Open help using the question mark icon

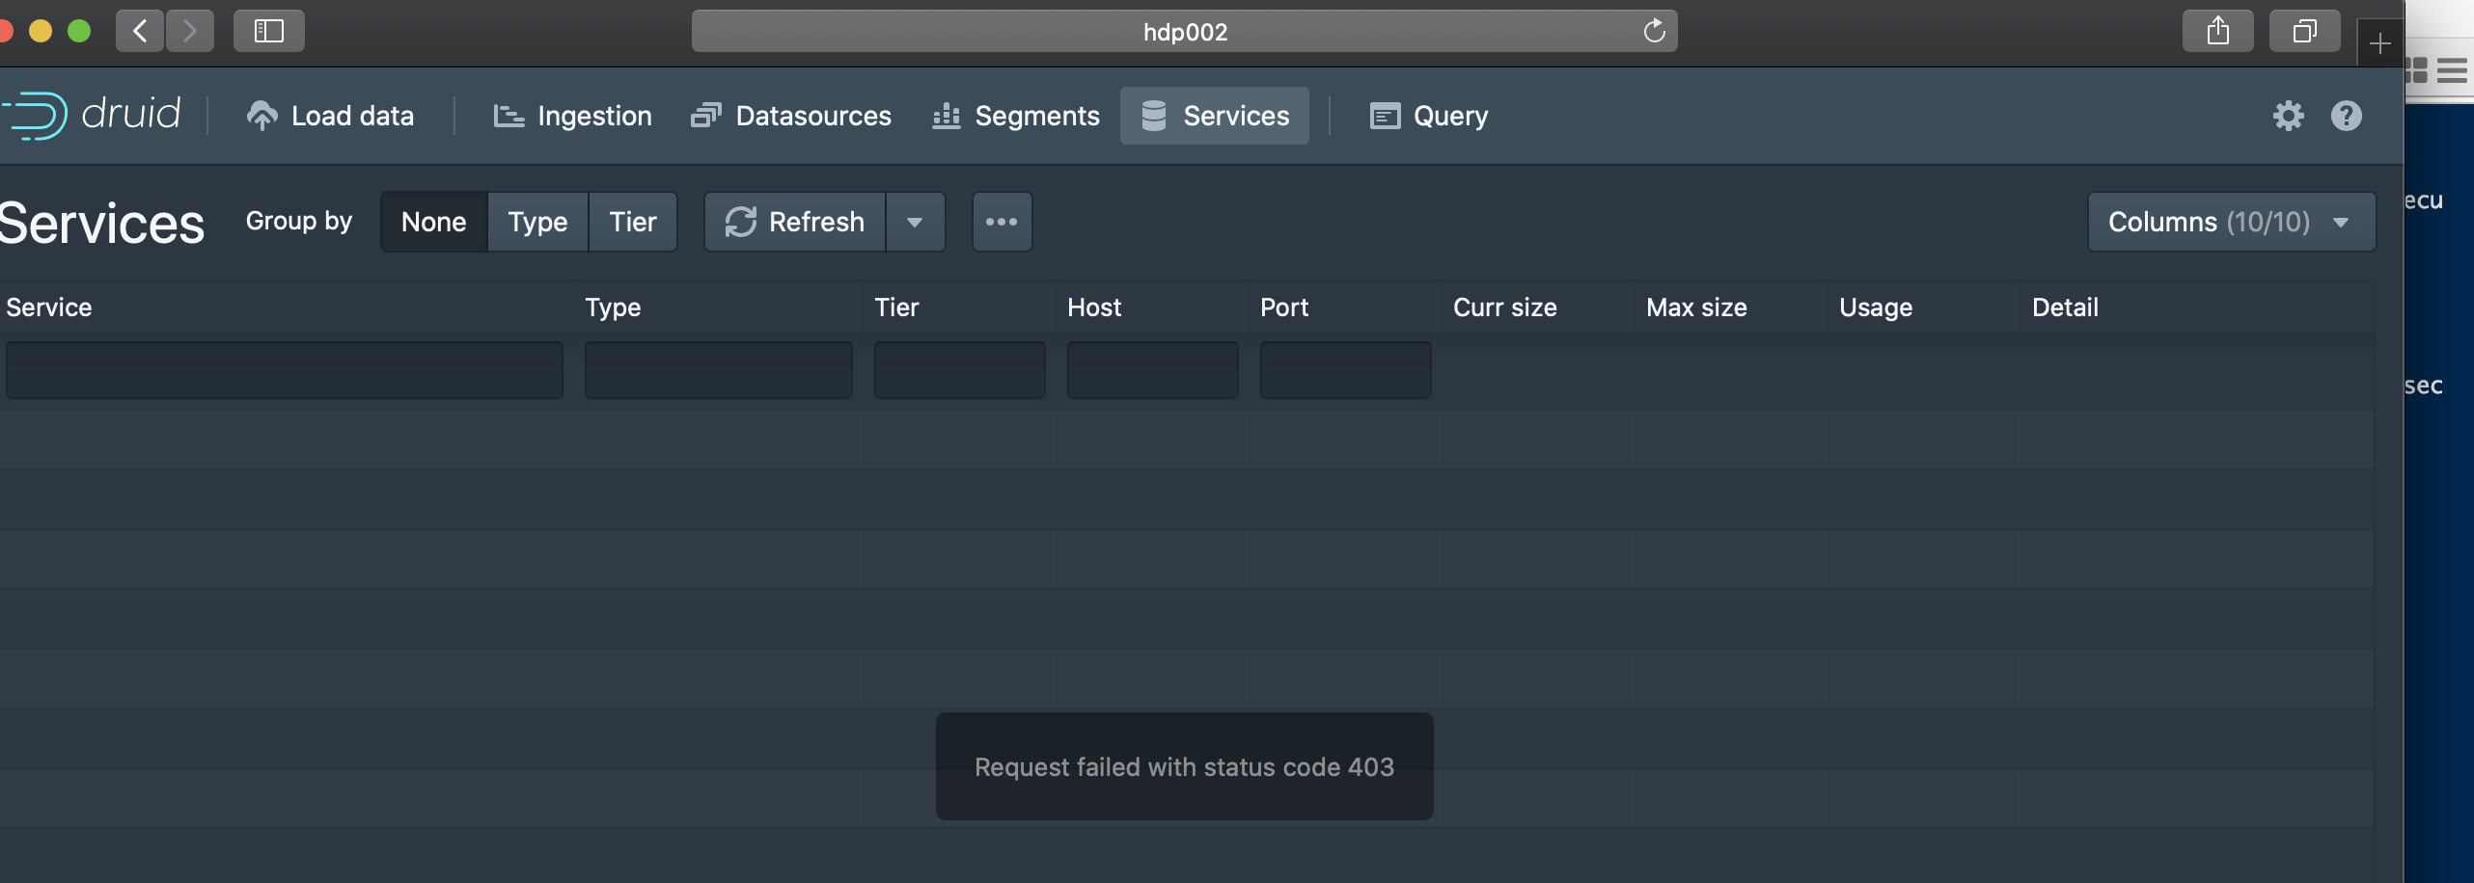coord(2347,116)
